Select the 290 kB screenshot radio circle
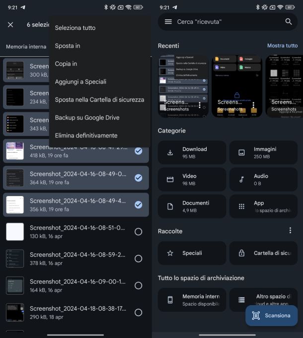 (x=138, y=313)
